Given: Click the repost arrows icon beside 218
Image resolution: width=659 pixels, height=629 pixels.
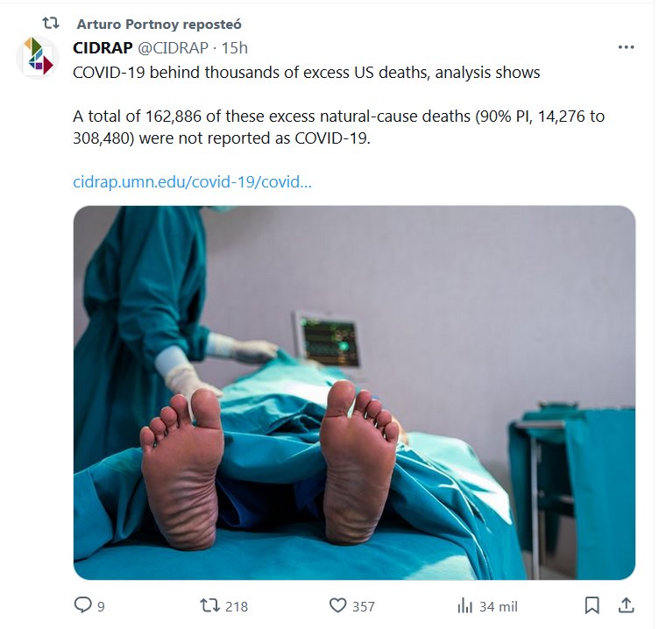Looking at the screenshot, I should coord(210,605).
